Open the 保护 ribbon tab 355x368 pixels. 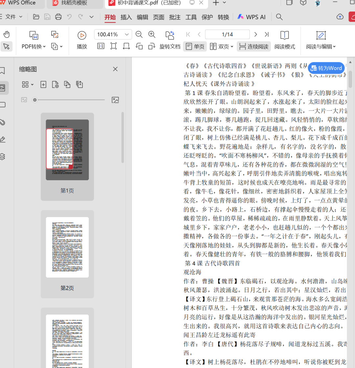[207, 17]
